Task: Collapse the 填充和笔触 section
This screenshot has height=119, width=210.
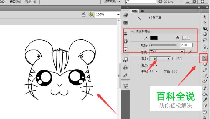Action: click(x=133, y=32)
